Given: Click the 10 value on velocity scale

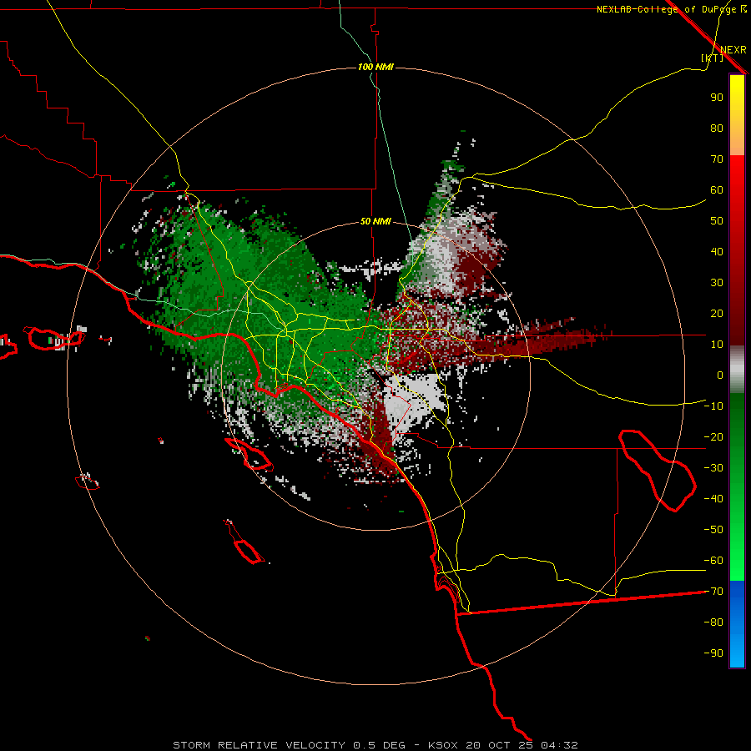Looking at the screenshot, I should click(x=717, y=345).
